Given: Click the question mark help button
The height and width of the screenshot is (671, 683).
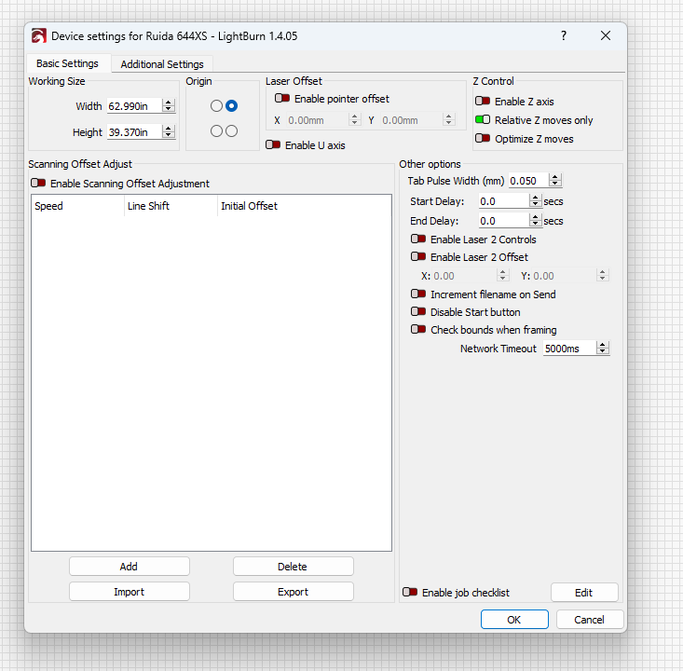Looking at the screenshot, I should click(x=564, y=35).
